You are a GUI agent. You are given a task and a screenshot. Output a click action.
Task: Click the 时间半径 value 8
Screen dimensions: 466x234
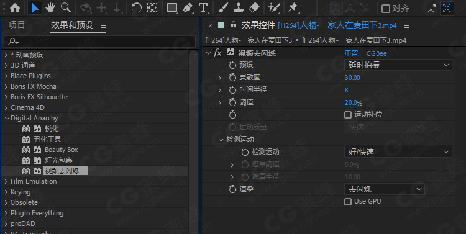346,90
